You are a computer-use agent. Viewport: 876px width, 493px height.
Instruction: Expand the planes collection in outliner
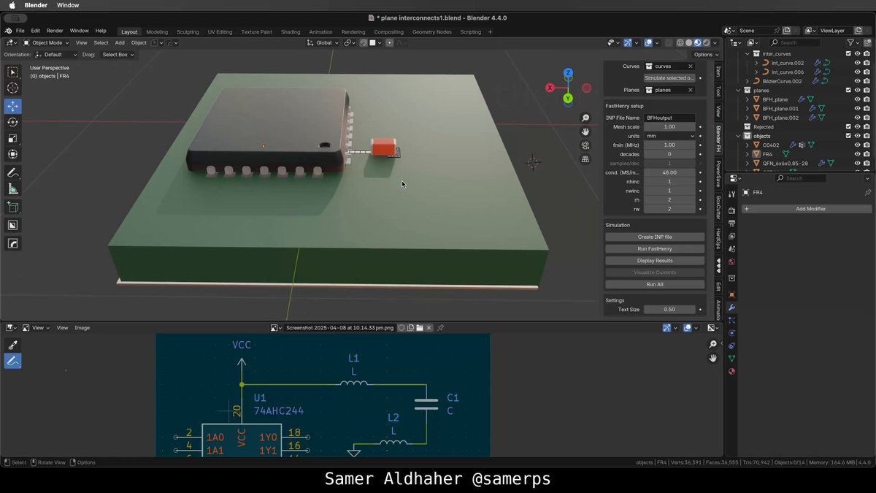tap(739, 91)
